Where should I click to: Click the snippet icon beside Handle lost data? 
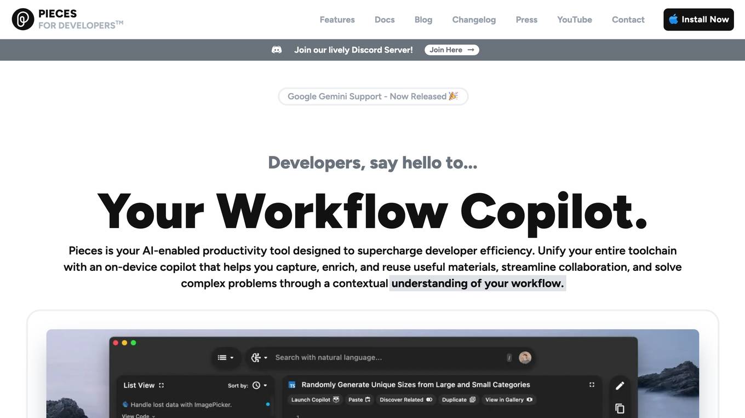pyautogui.click(x=125, y=404)
